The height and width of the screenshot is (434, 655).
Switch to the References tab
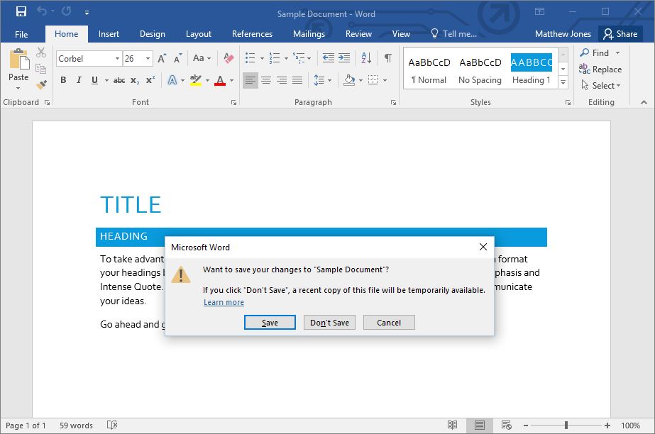(253, 34)
